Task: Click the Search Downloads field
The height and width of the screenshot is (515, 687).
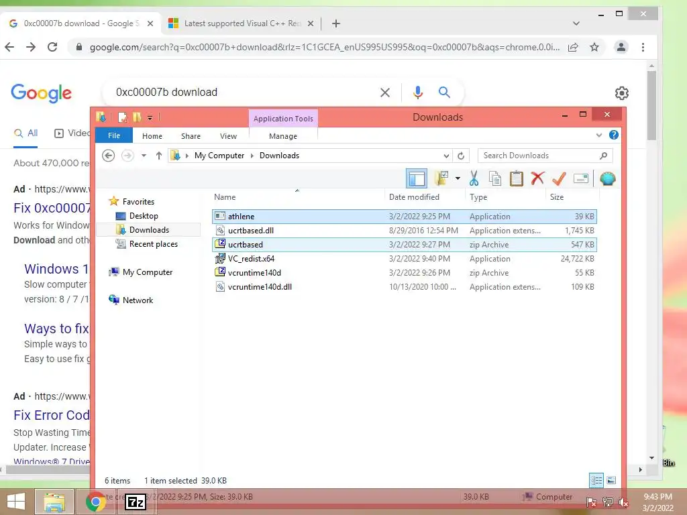Action: 545,156
